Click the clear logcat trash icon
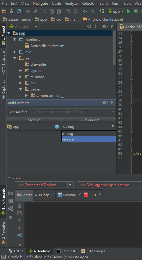The width and height of the screenshot is (142, 260). [x=19, y=206]
